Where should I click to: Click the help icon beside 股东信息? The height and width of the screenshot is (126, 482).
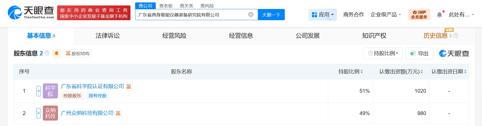[47, 53]
